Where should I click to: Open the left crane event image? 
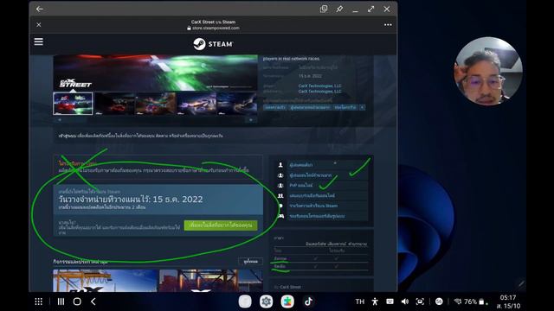click(x=106, y=281)
